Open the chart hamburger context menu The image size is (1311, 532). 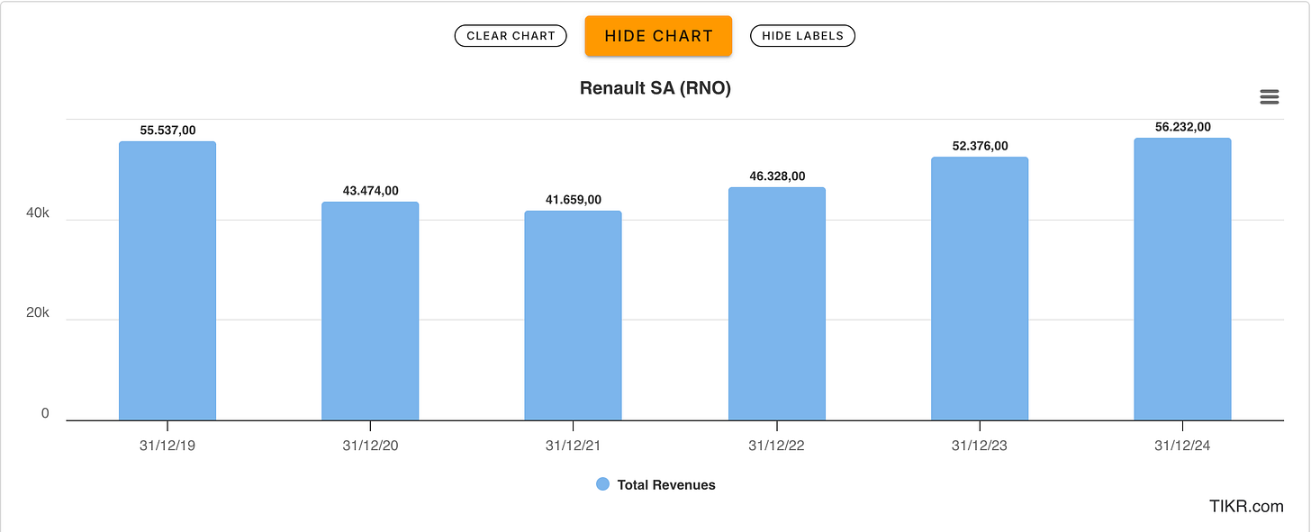pyautogui.click(x=1270, y=97)
